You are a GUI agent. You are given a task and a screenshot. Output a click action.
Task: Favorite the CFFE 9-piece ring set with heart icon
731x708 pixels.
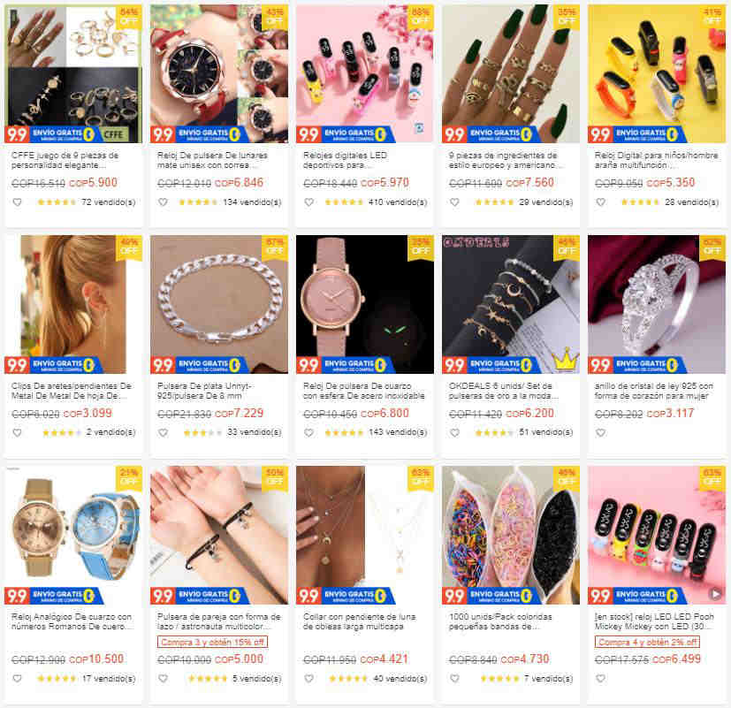[18, 202]
